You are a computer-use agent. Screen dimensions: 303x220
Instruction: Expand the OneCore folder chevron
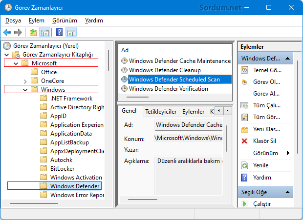tap(25, 81)
